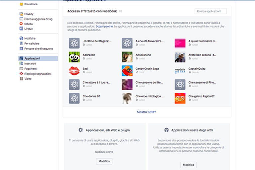Click the Privacy lock icon in sidebar
The width and height of the screenshot is (255, 170).
pyautogui.click(x=21, y=14)
